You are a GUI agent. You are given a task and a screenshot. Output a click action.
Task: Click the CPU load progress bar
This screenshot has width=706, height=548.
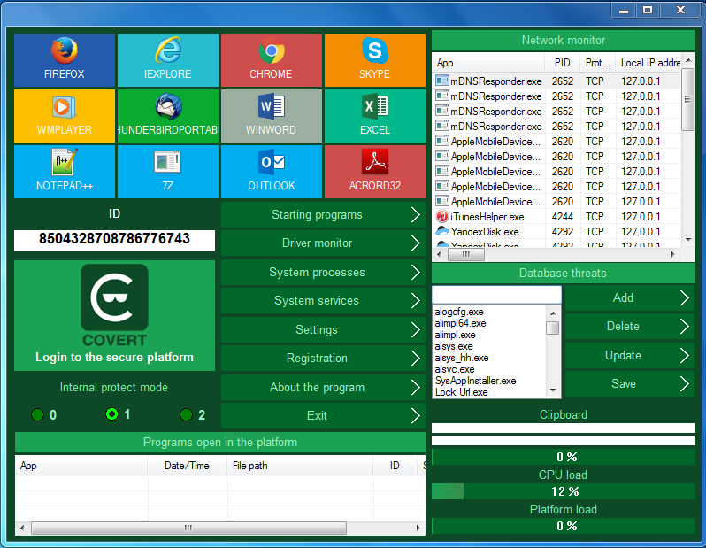[564, 491]
